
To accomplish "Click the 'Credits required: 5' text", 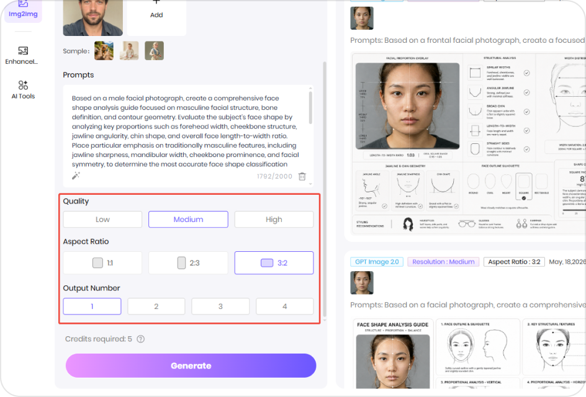I will 98,339.
